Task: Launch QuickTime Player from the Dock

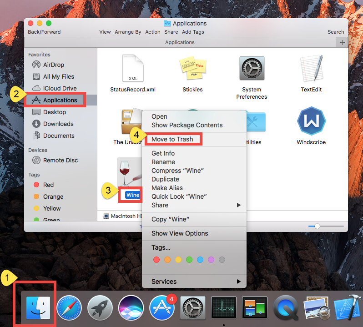Action: pos(286,308)
